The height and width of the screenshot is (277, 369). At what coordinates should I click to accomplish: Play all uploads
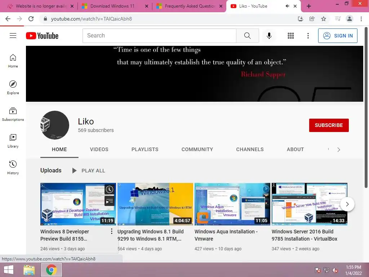click(89, 171)
